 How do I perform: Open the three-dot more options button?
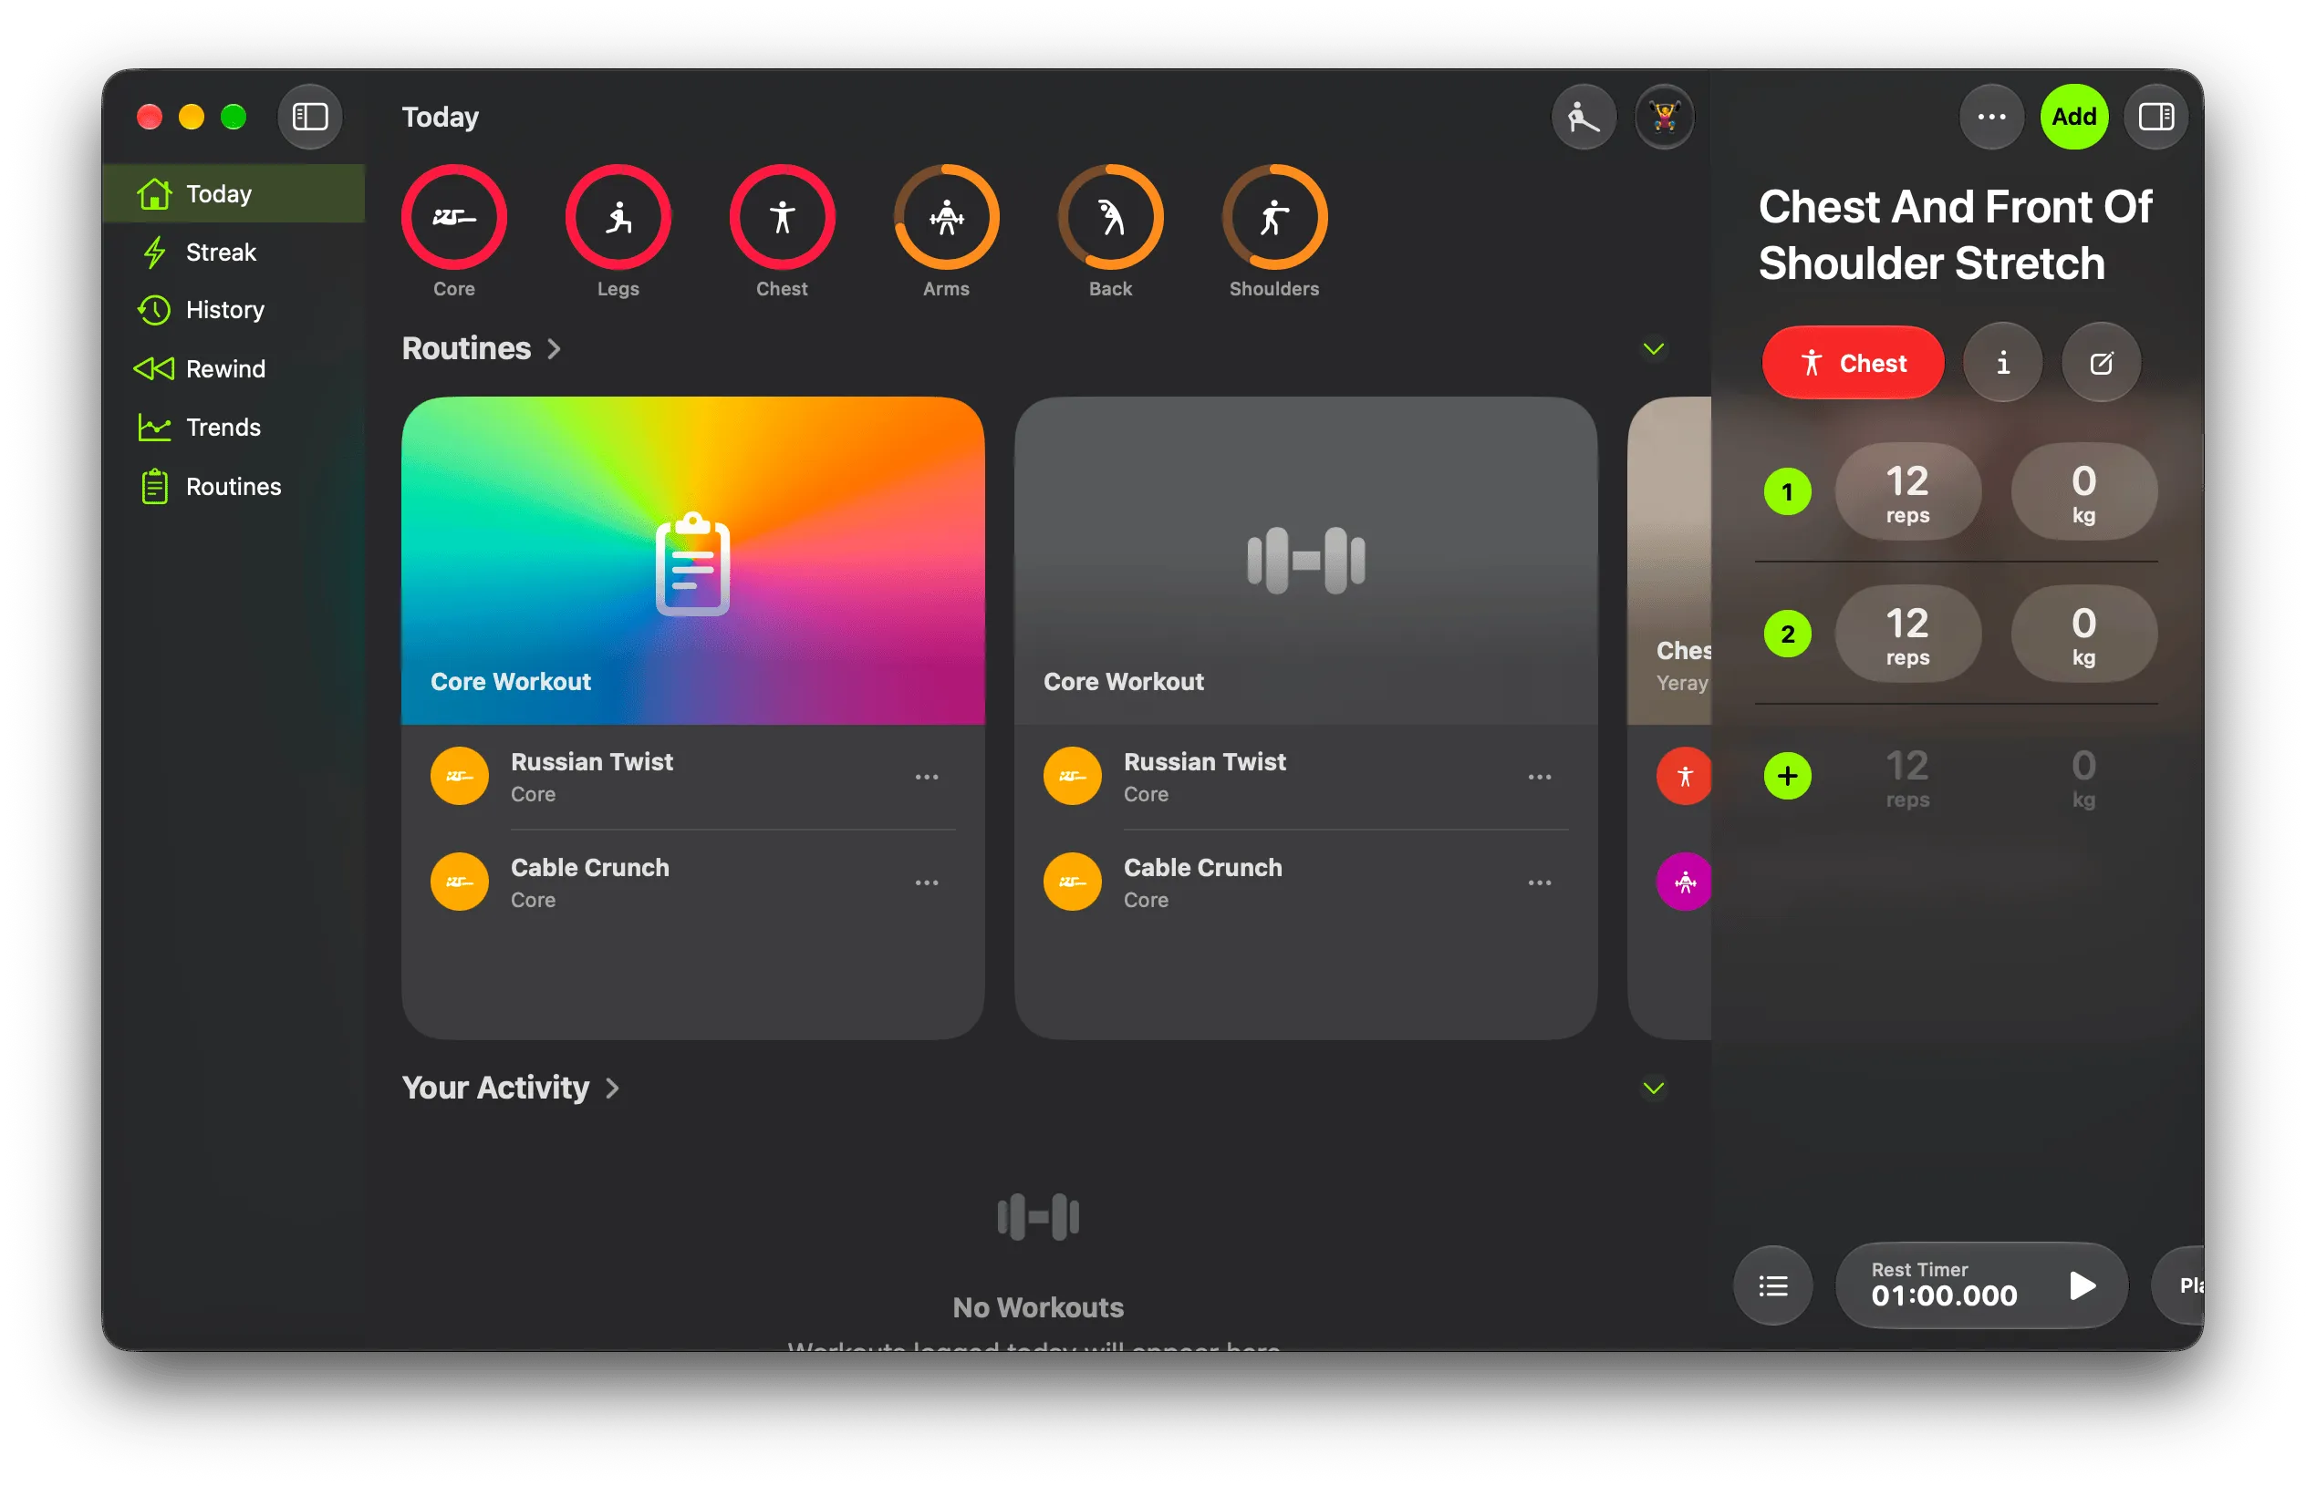coord(1991,117)
